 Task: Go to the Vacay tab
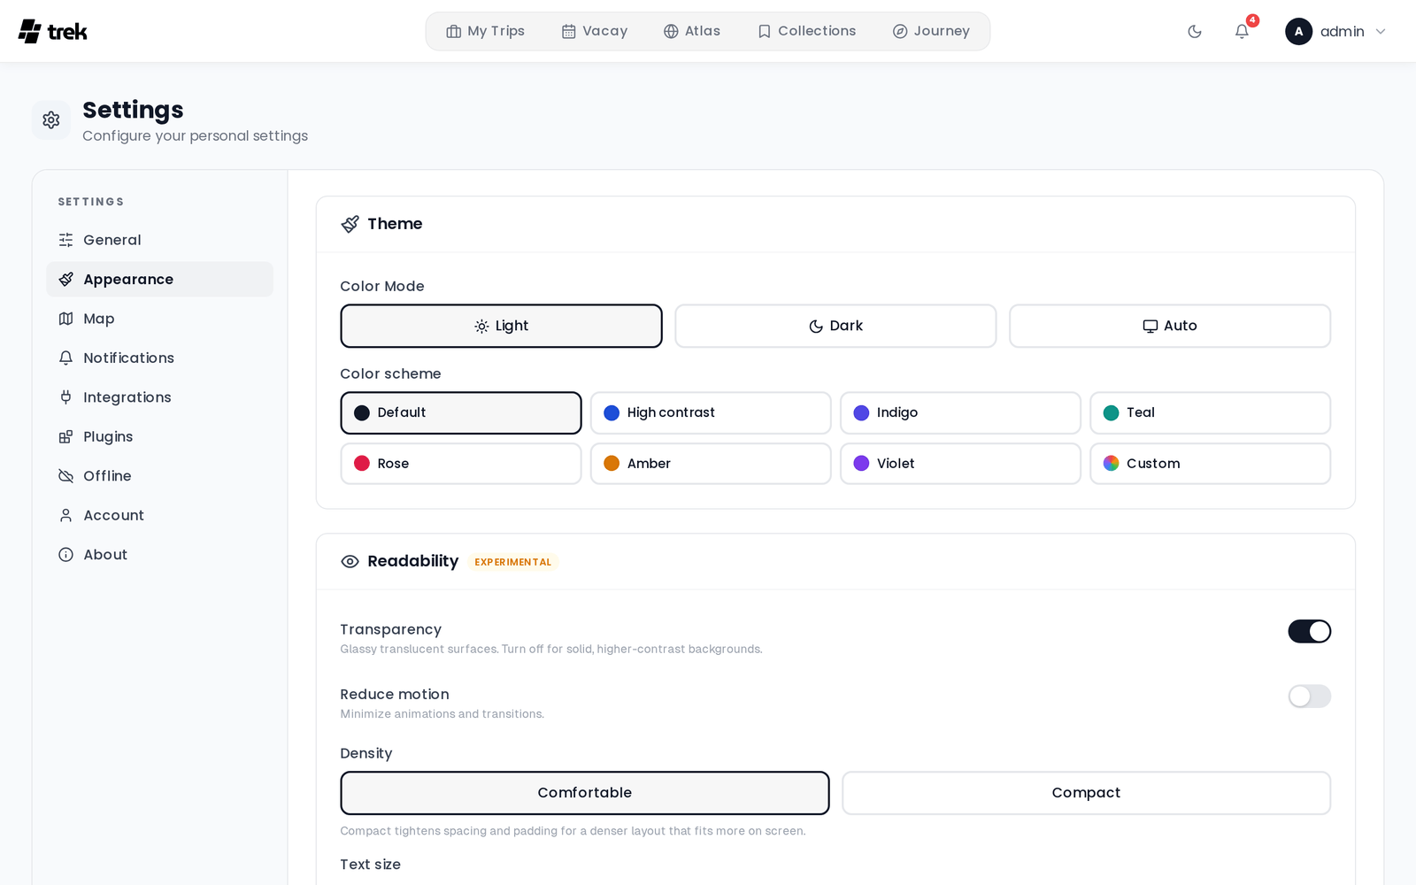(595, 31)
